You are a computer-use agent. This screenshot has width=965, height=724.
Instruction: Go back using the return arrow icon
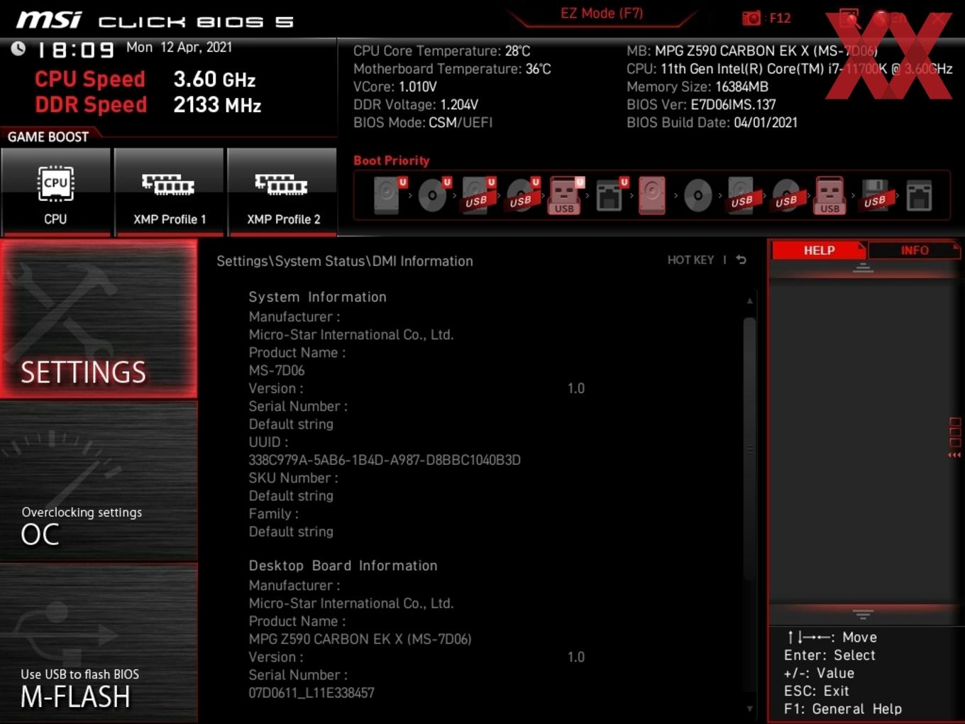coord(741,260)
